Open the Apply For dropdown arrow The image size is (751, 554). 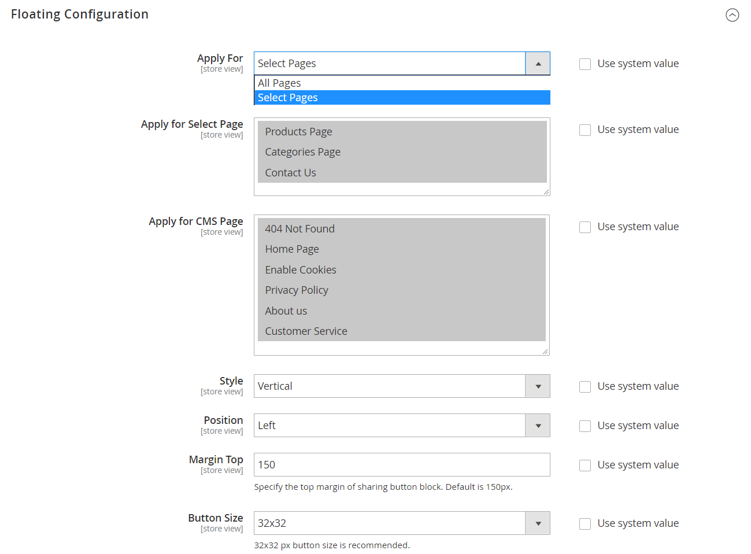(x=538, y=64)
